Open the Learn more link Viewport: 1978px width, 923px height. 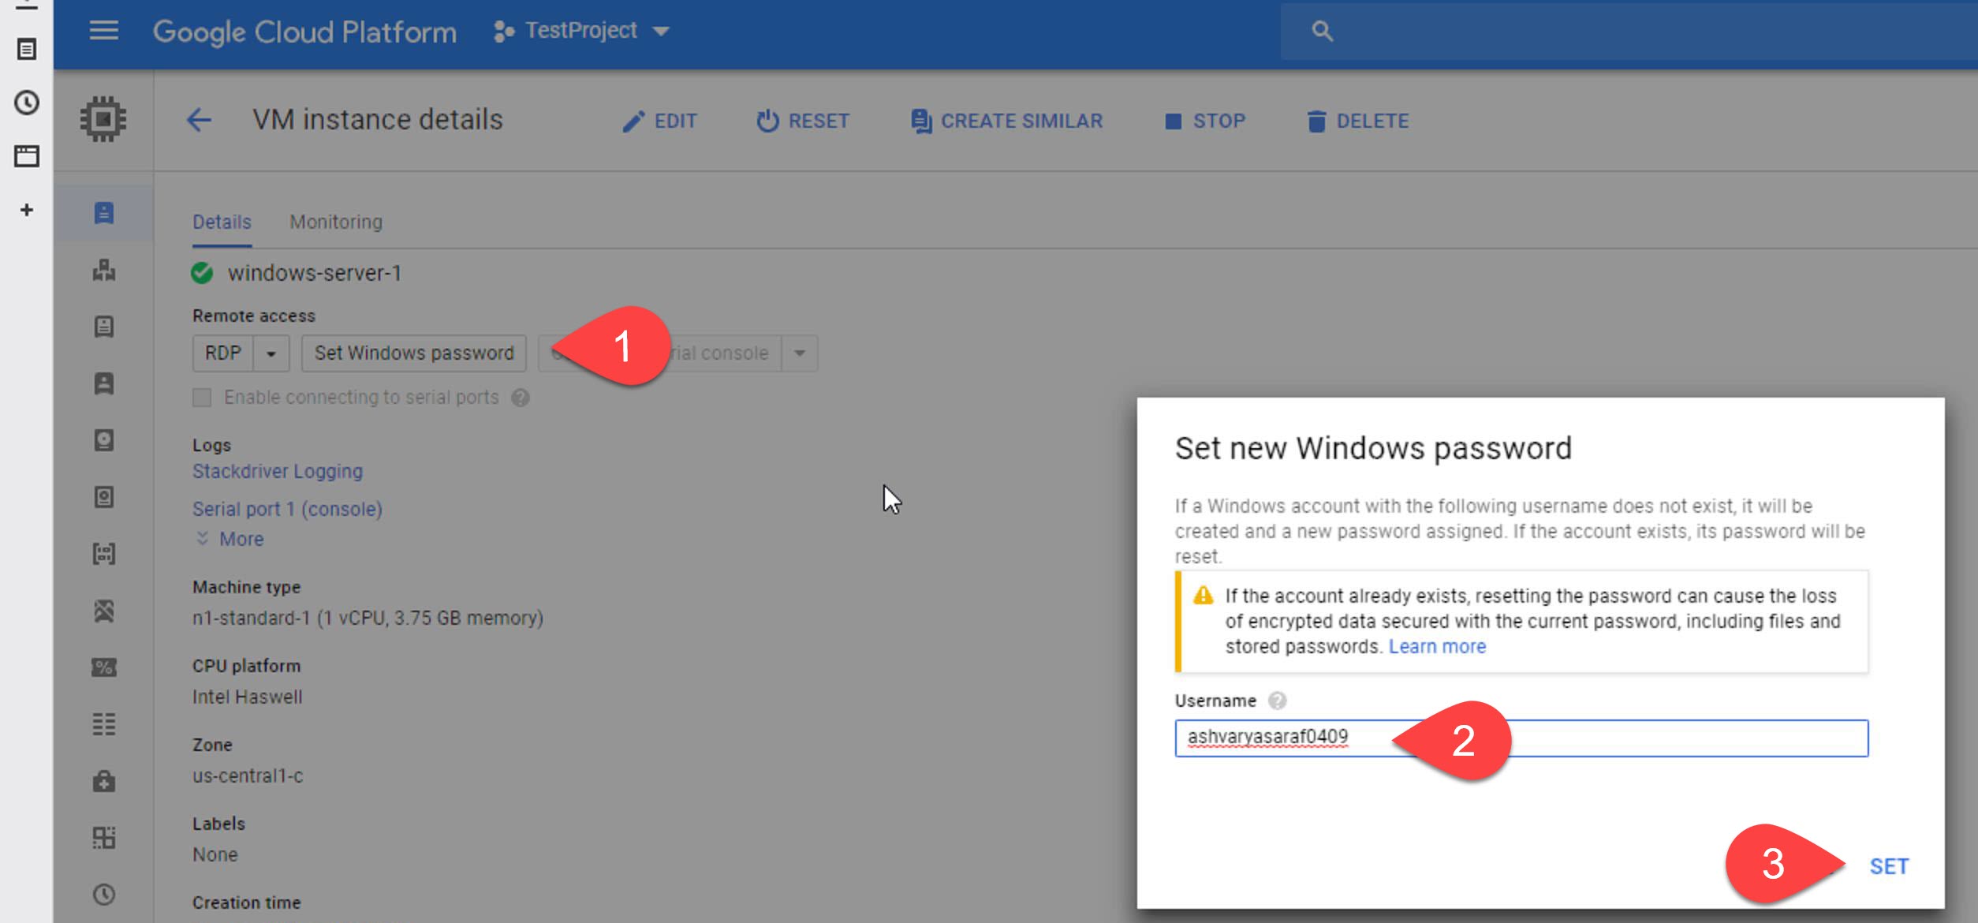1437,647
